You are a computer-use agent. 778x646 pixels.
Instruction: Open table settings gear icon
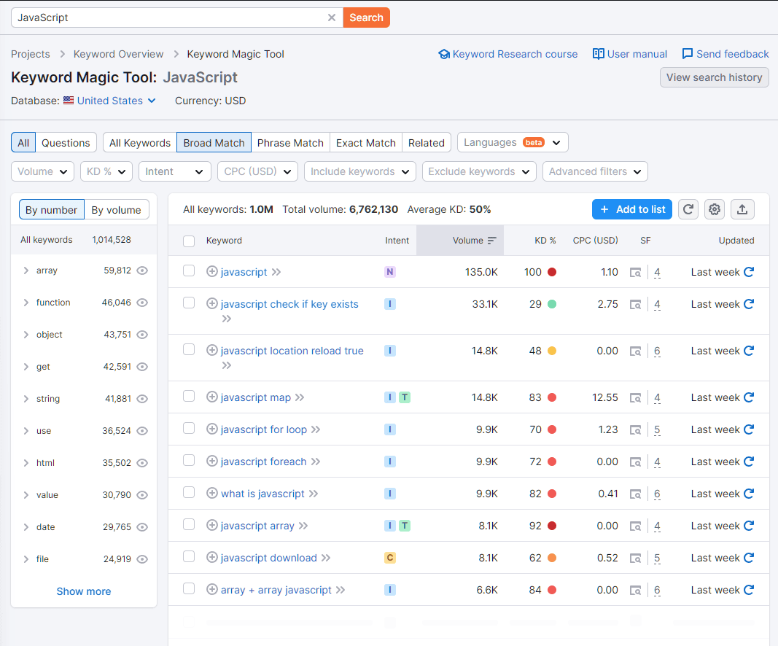point(715,209)
